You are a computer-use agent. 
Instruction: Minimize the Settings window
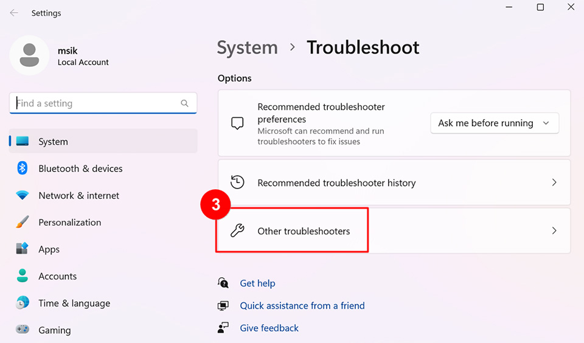(509, 7)
